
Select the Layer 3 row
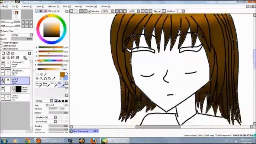pos(15,81)
